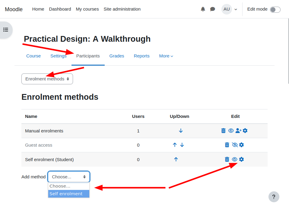Delete the Guest access enrolment method
This screenshot has width=289, height=211.
click(x=227, y=145)
